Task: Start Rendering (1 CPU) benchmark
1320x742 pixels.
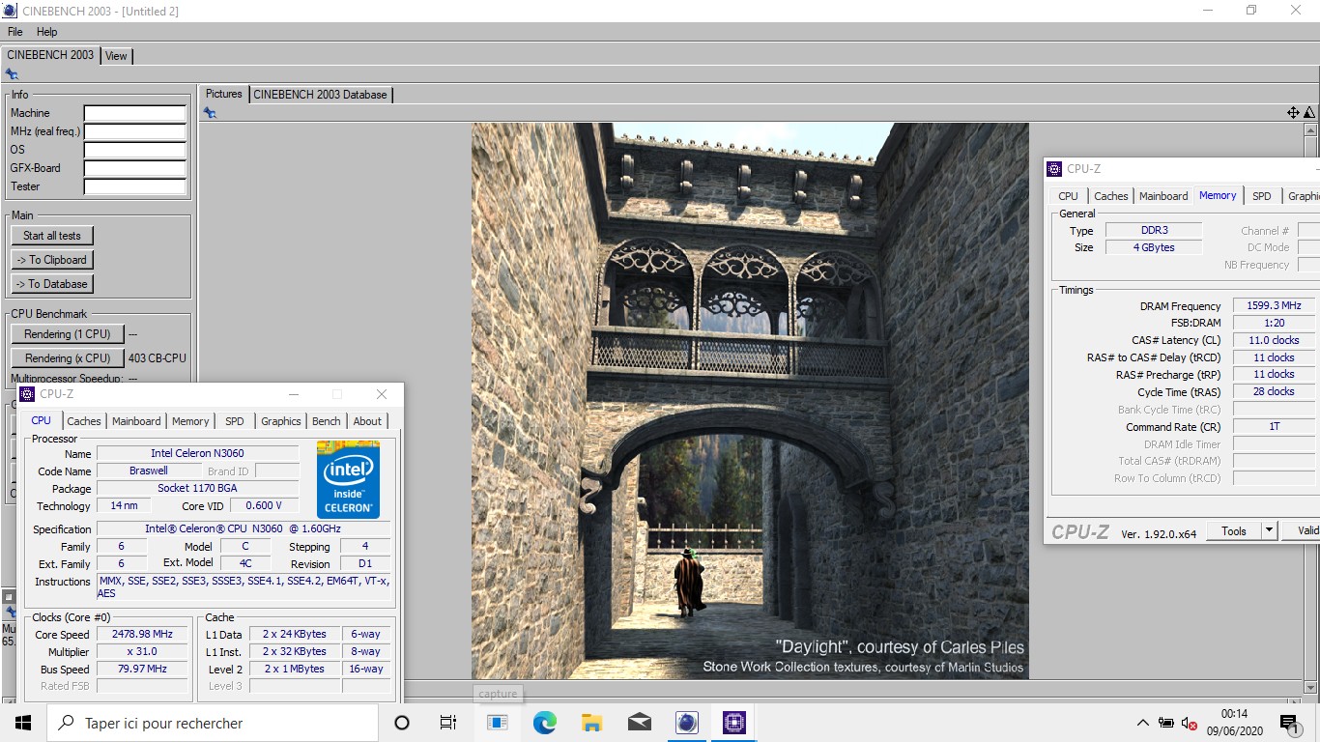Action: coord(68,334)
